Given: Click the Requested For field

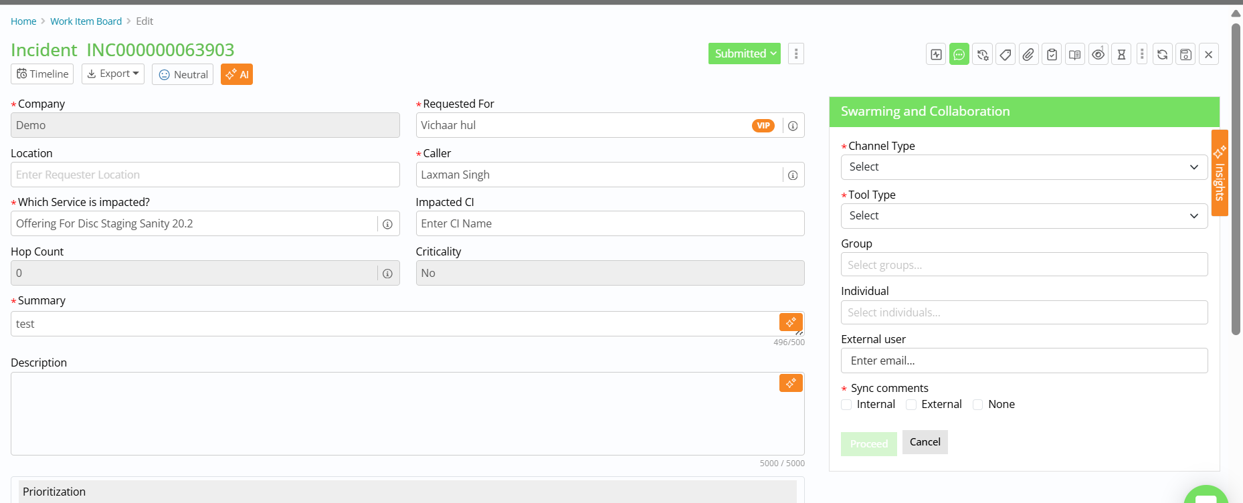Looking at the screenshot, I should 610,125.
